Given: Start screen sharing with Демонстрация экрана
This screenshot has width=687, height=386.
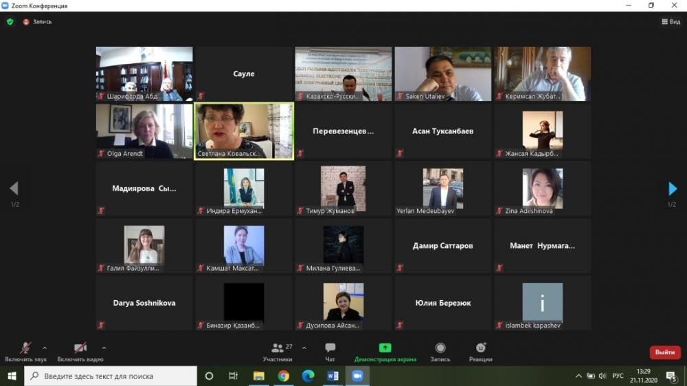Looking at the screenshot, I should (x=385, y=351).
